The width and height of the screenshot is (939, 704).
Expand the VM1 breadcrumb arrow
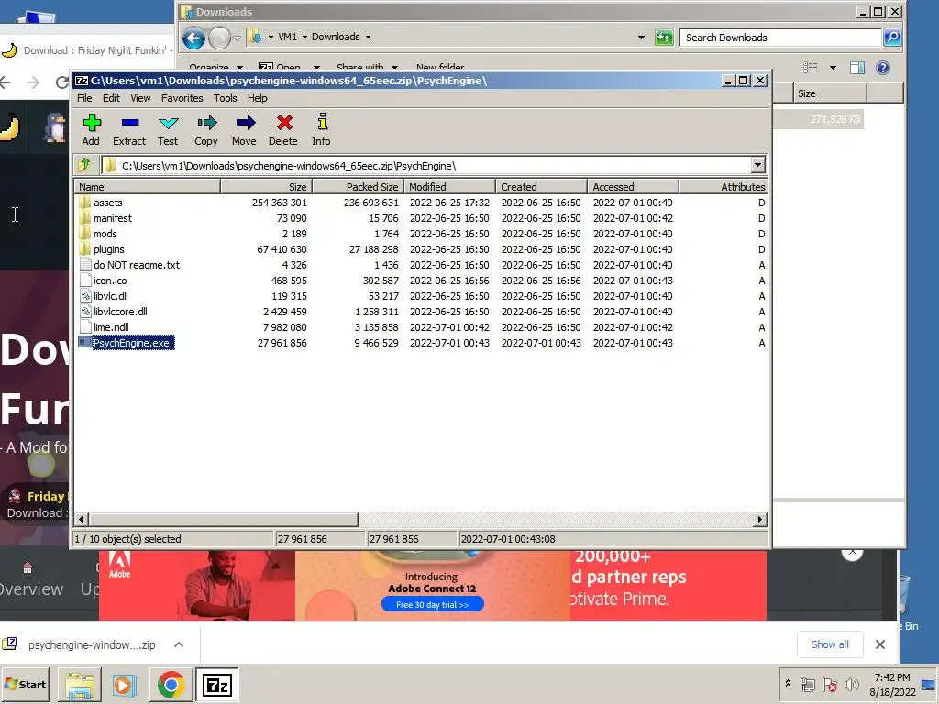click(x=304, y=37)
